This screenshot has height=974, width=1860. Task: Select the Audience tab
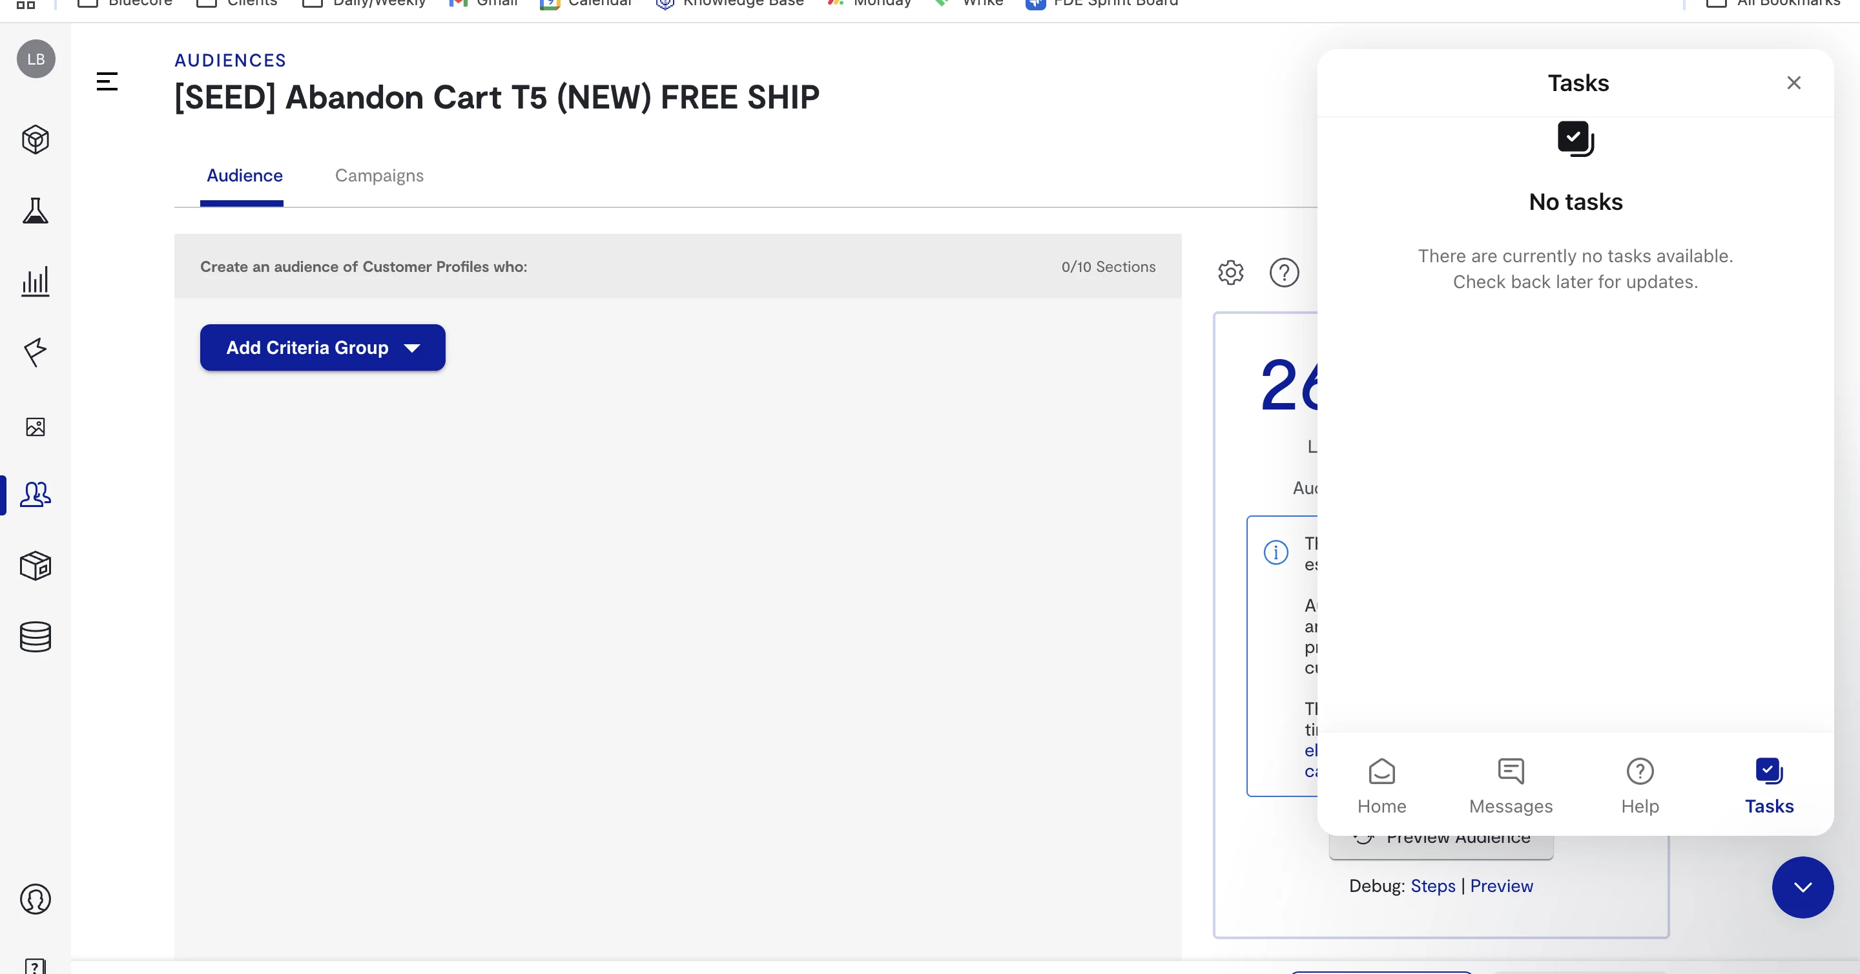click(x=244, y=176)
